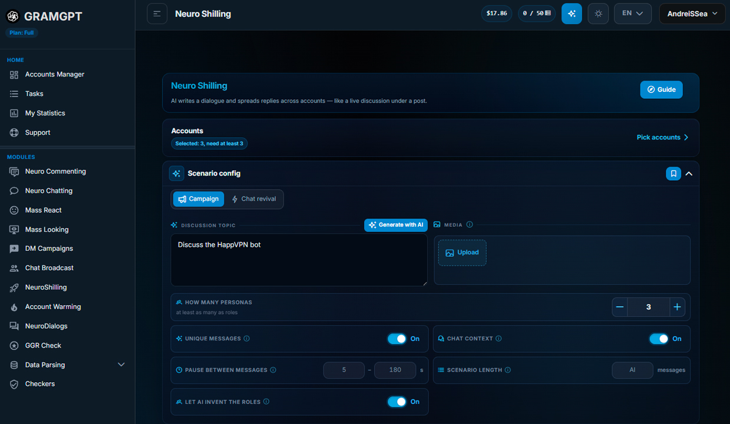Click the Media info icon
The width and height of the screenshot is (730, 424).
point(470,224)
